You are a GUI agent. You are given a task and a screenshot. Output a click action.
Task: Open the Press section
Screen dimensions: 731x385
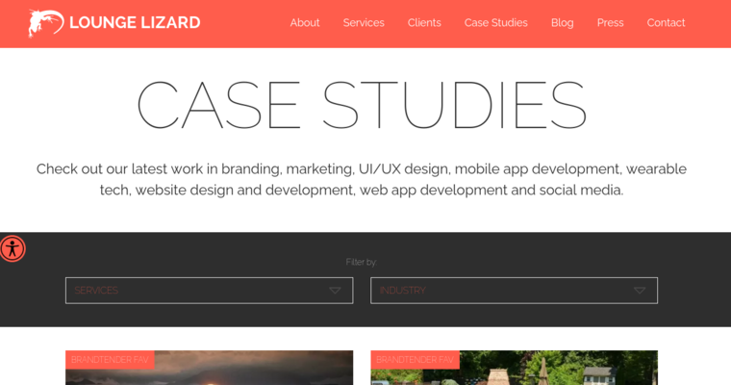610,23
